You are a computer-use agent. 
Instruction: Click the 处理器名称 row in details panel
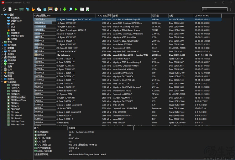click(84, 132)
